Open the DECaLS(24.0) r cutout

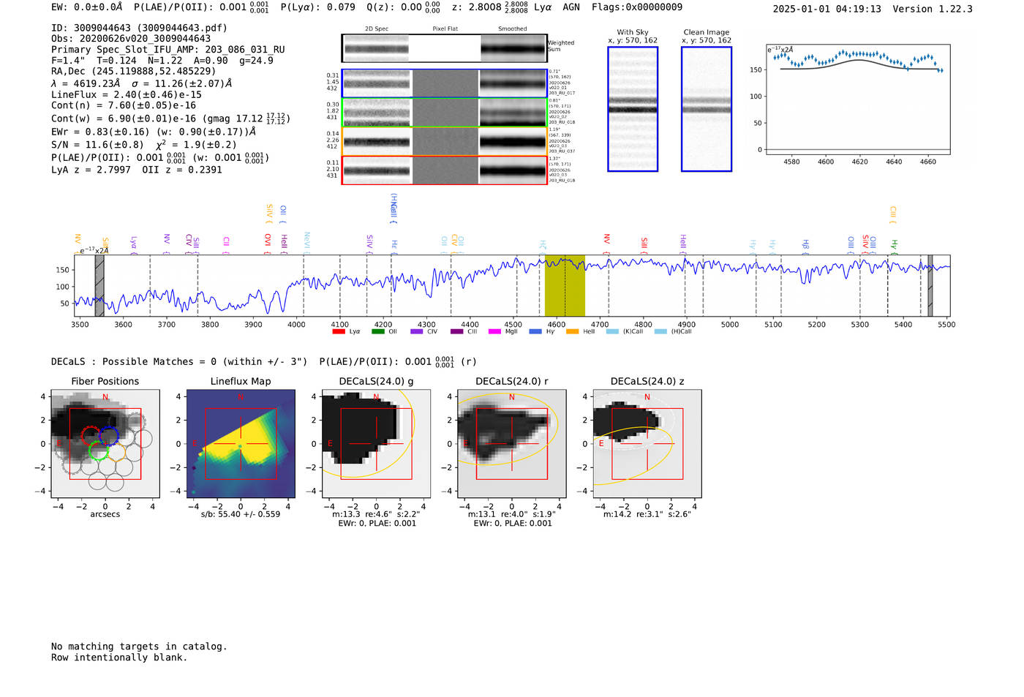[511, 443]
